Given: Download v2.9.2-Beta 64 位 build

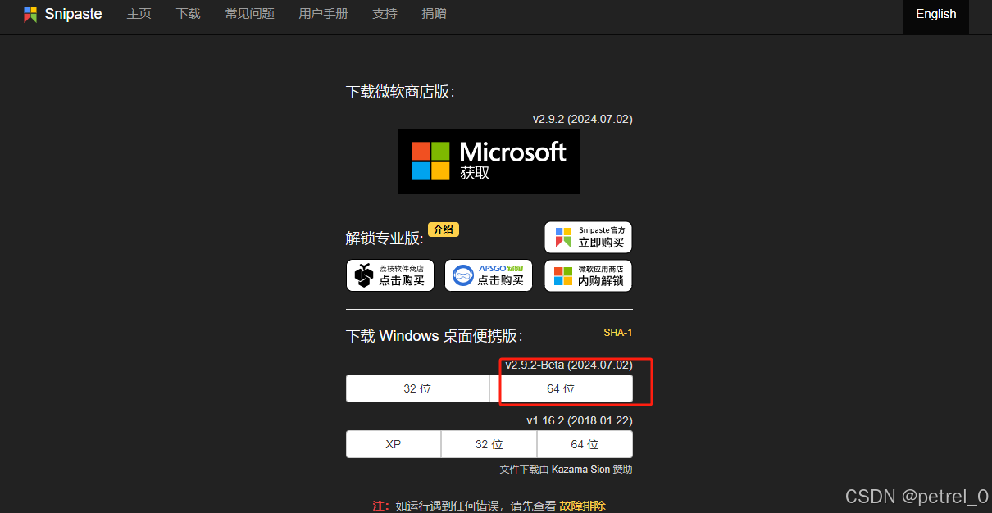Looking at the screenshot, I should [562, 388].
